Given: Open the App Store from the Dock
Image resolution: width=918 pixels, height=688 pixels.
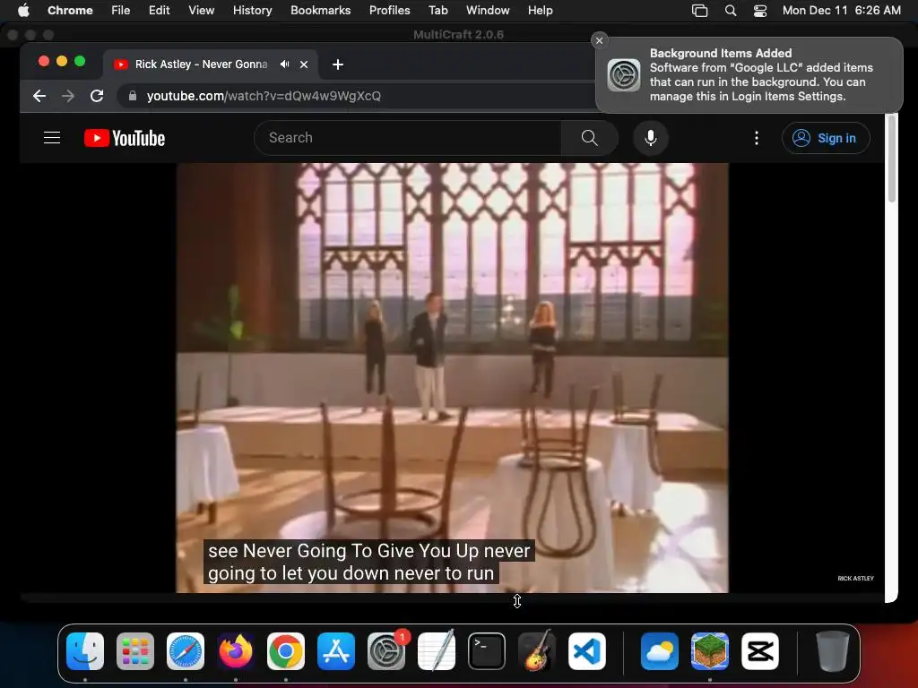Looking at the screenshot, I should [x=336, y=651].
